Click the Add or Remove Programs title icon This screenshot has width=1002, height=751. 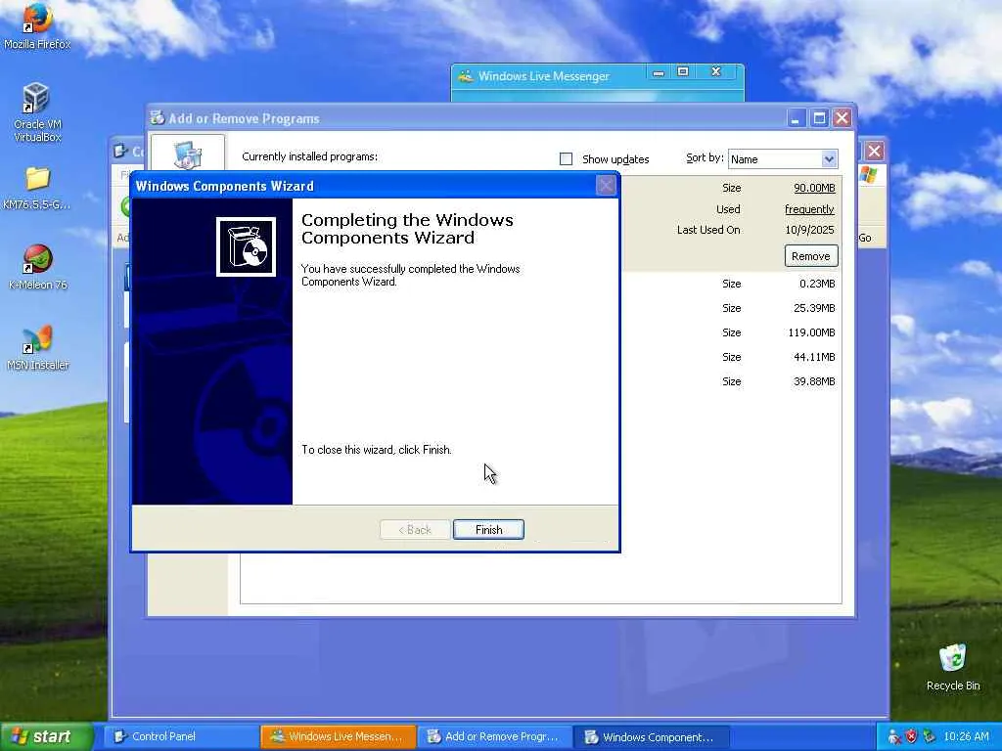pos(158,117)
